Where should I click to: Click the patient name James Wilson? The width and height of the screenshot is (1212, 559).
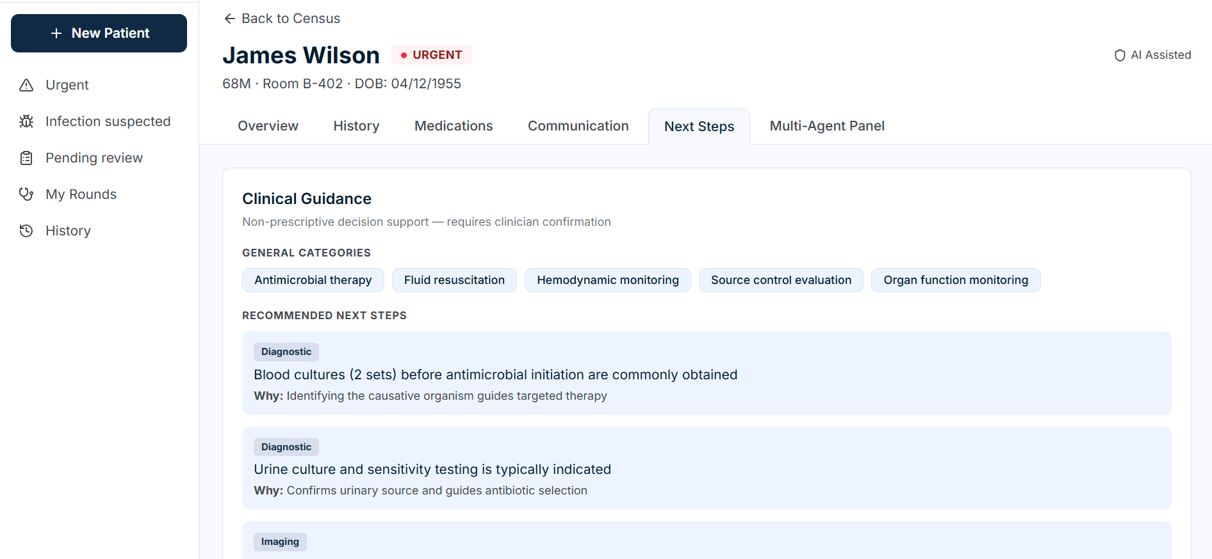pos(301,56)
